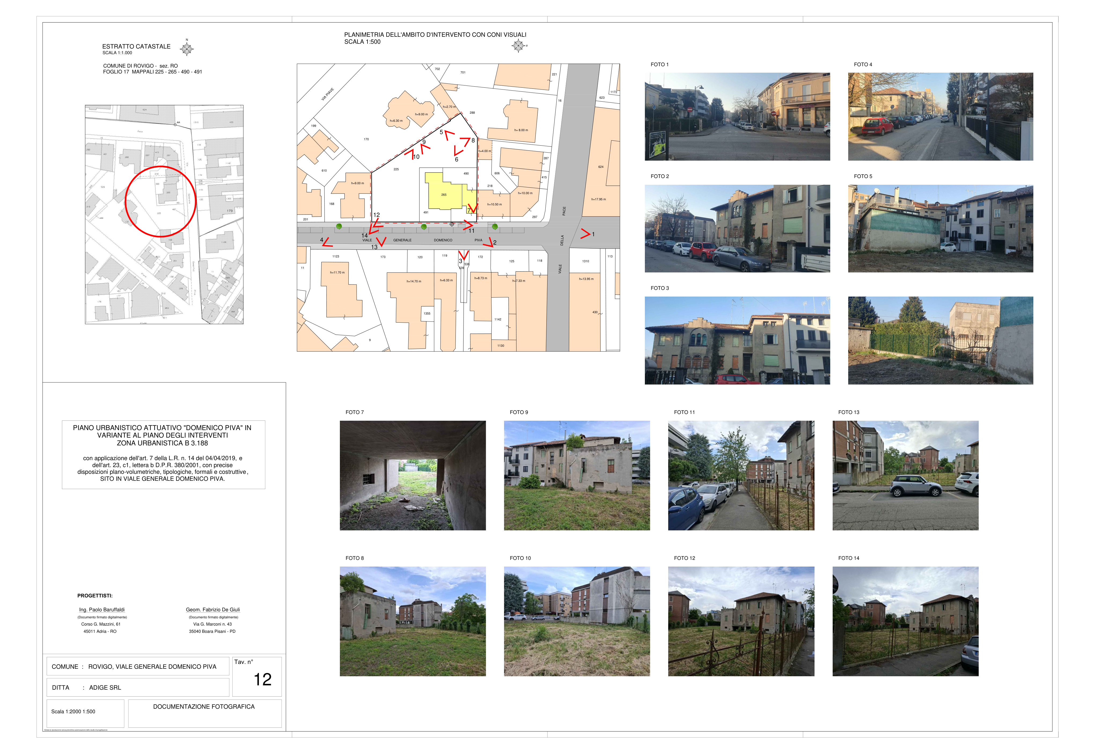The width and height of the screenshot is (1095, 754).
Task: Click the title PLANIMETRIA DELL'AMBITO D'INTERVENTO CON CONI VISUALI
Action: [x=435, y=35]
